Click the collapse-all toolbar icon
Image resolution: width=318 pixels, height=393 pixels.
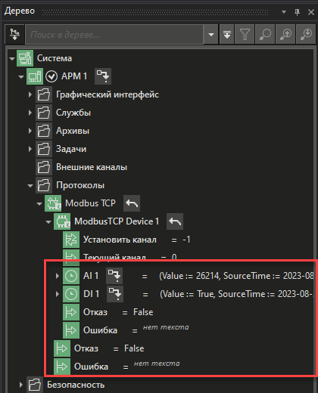coord(227,34)
